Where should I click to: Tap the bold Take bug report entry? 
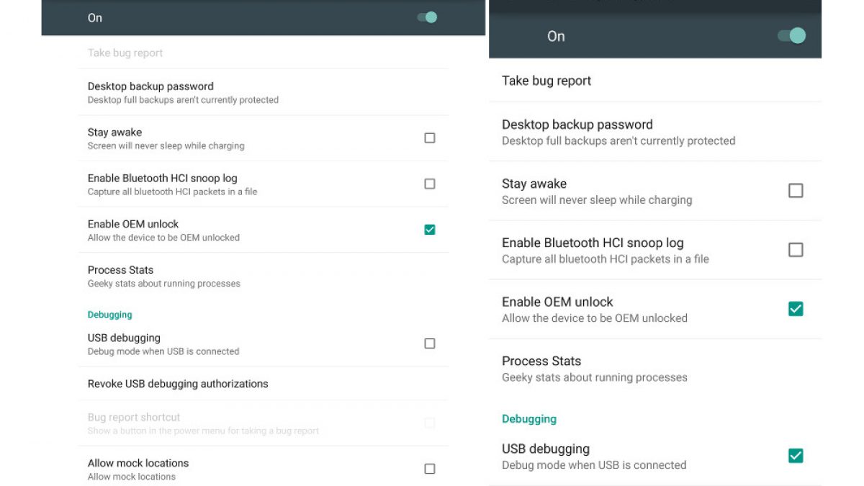546,81
